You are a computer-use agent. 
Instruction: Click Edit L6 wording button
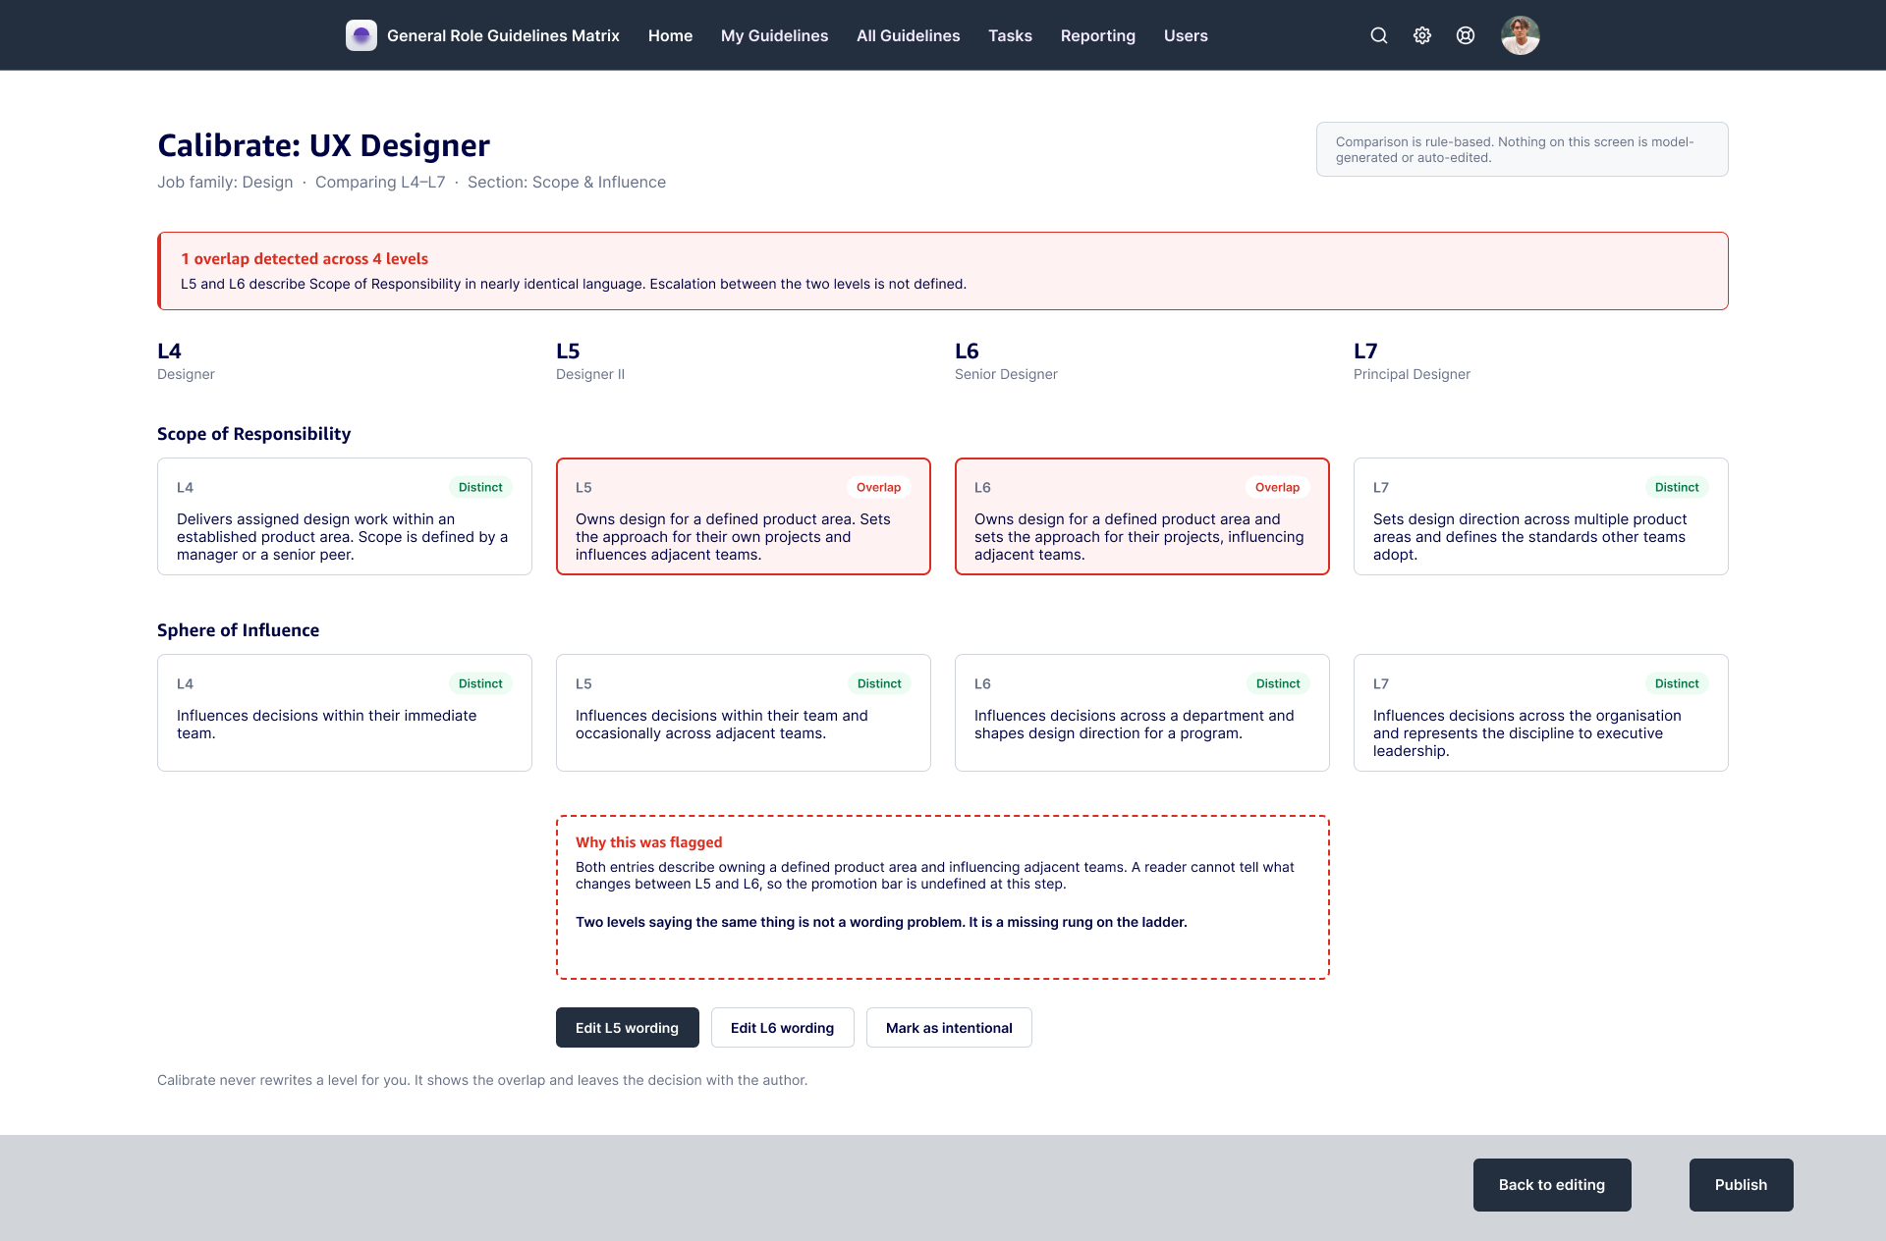[783, 1027]
